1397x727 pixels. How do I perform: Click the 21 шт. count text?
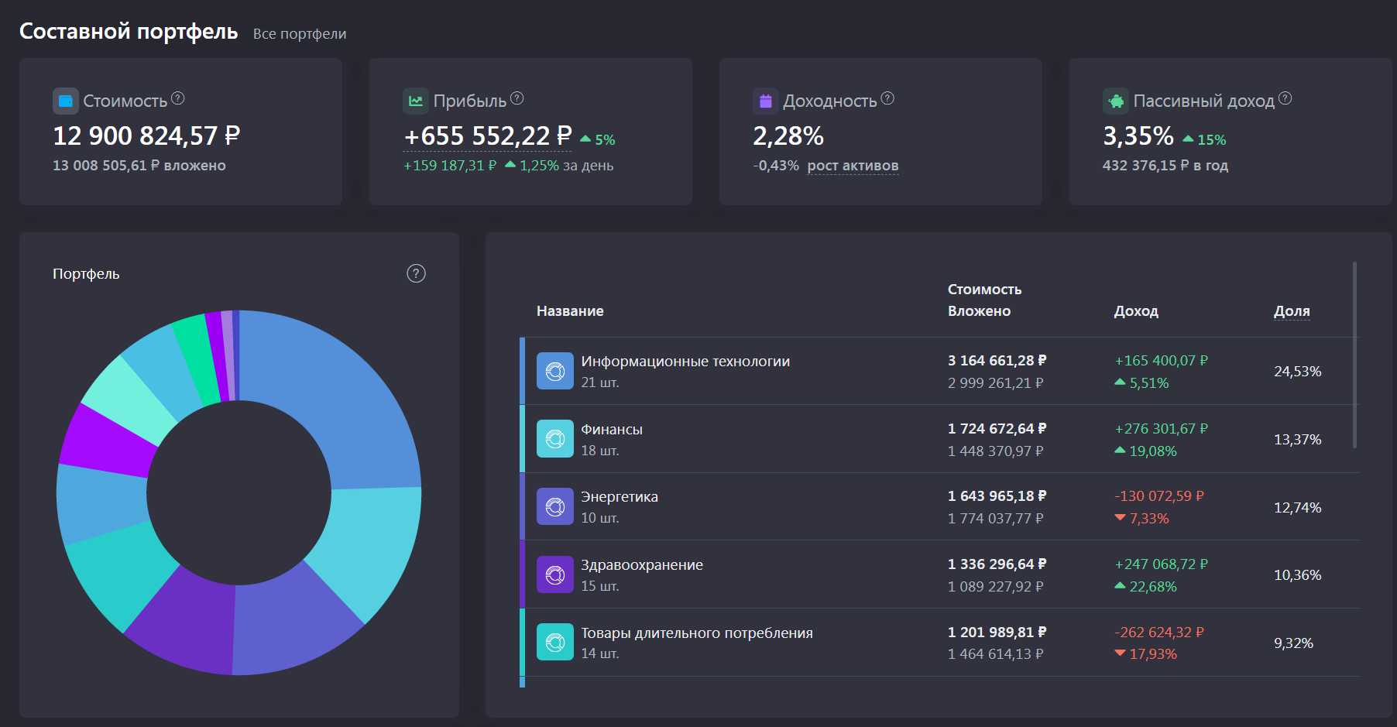point(600,382)
